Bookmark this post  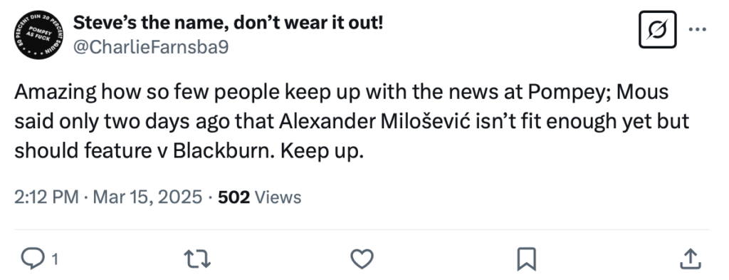point(526,259)
